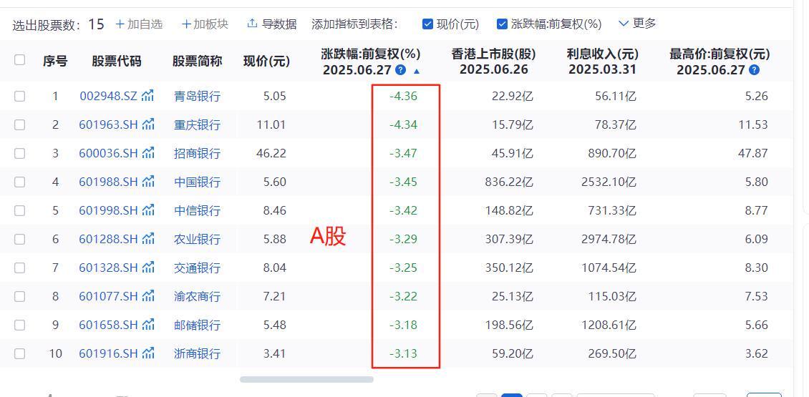Open chart icon beside 601963.SH
This screenshot has width=809, height=397.
[148, 124]
